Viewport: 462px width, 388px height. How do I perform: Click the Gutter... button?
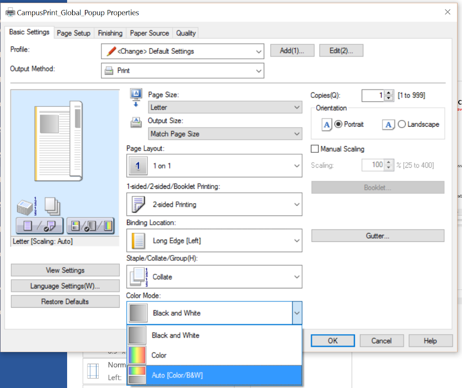click(378, 236)
